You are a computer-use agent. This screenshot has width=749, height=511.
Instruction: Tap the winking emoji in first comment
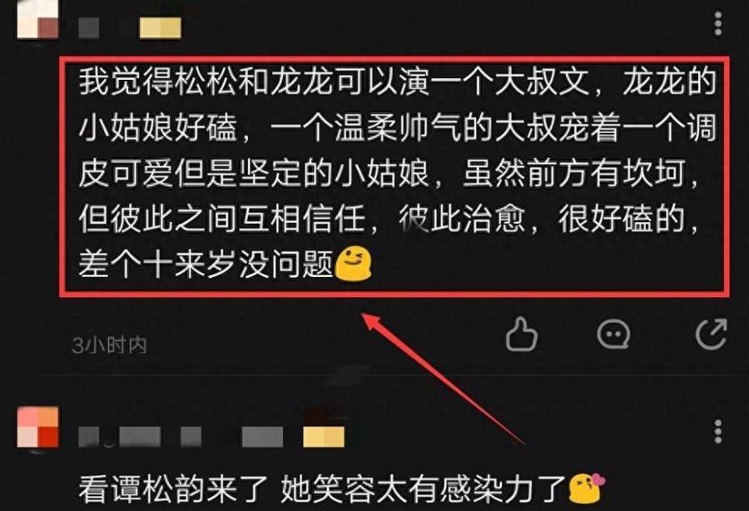pyautogui.click(x=353, y=263)
